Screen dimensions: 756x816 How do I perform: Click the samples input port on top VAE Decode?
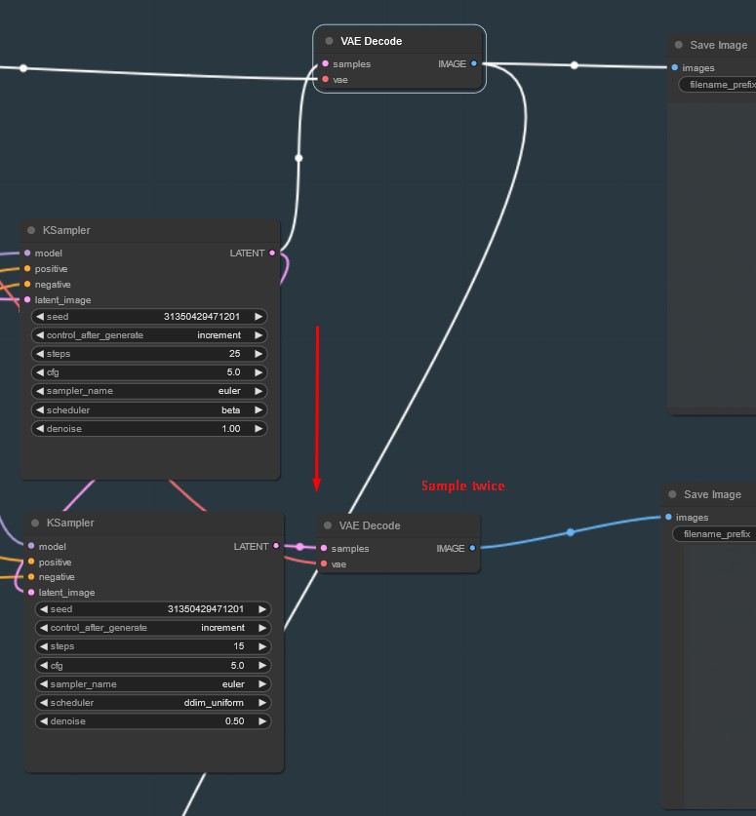click(326, 63)
